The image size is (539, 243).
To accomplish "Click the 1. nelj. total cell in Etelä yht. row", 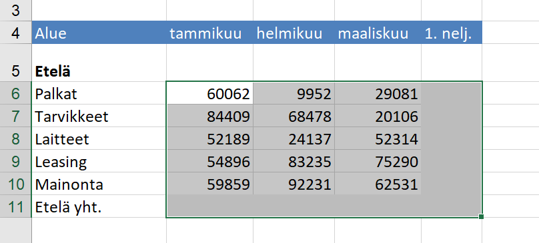I will 452,206.
